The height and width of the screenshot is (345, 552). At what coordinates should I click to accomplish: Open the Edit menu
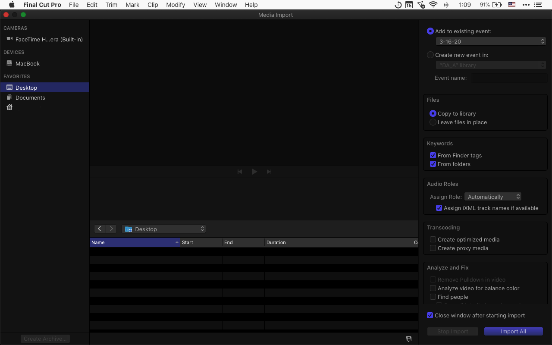[92, 5]
